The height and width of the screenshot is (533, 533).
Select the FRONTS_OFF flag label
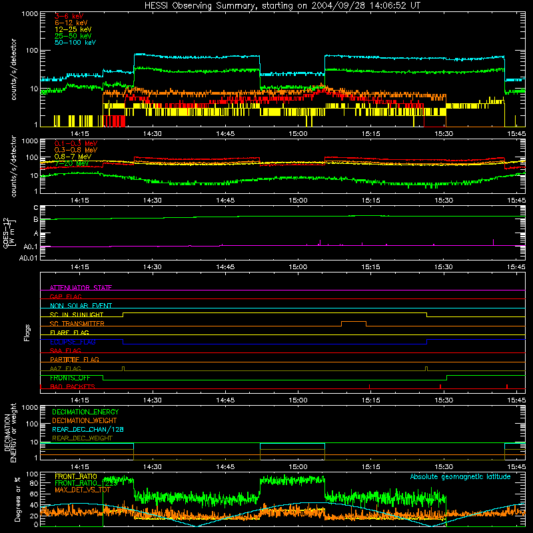click(x=70, y=378)
